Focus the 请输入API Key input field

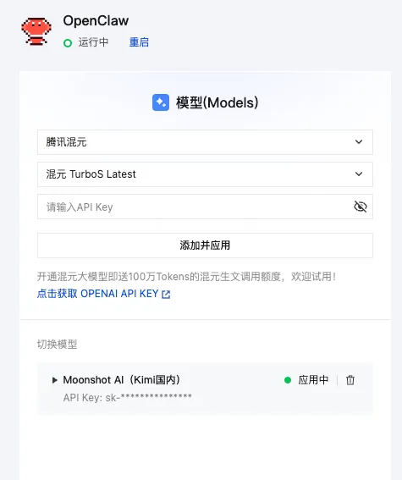205,207
